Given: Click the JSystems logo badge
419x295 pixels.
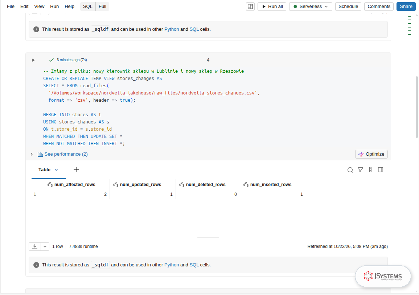Looking at the screenshot, I should [383, 276].
